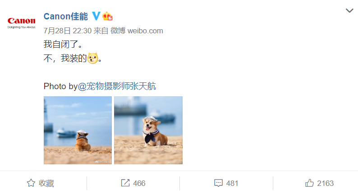
Task: Click the Canon logo avatar
Action: point(22,23)
